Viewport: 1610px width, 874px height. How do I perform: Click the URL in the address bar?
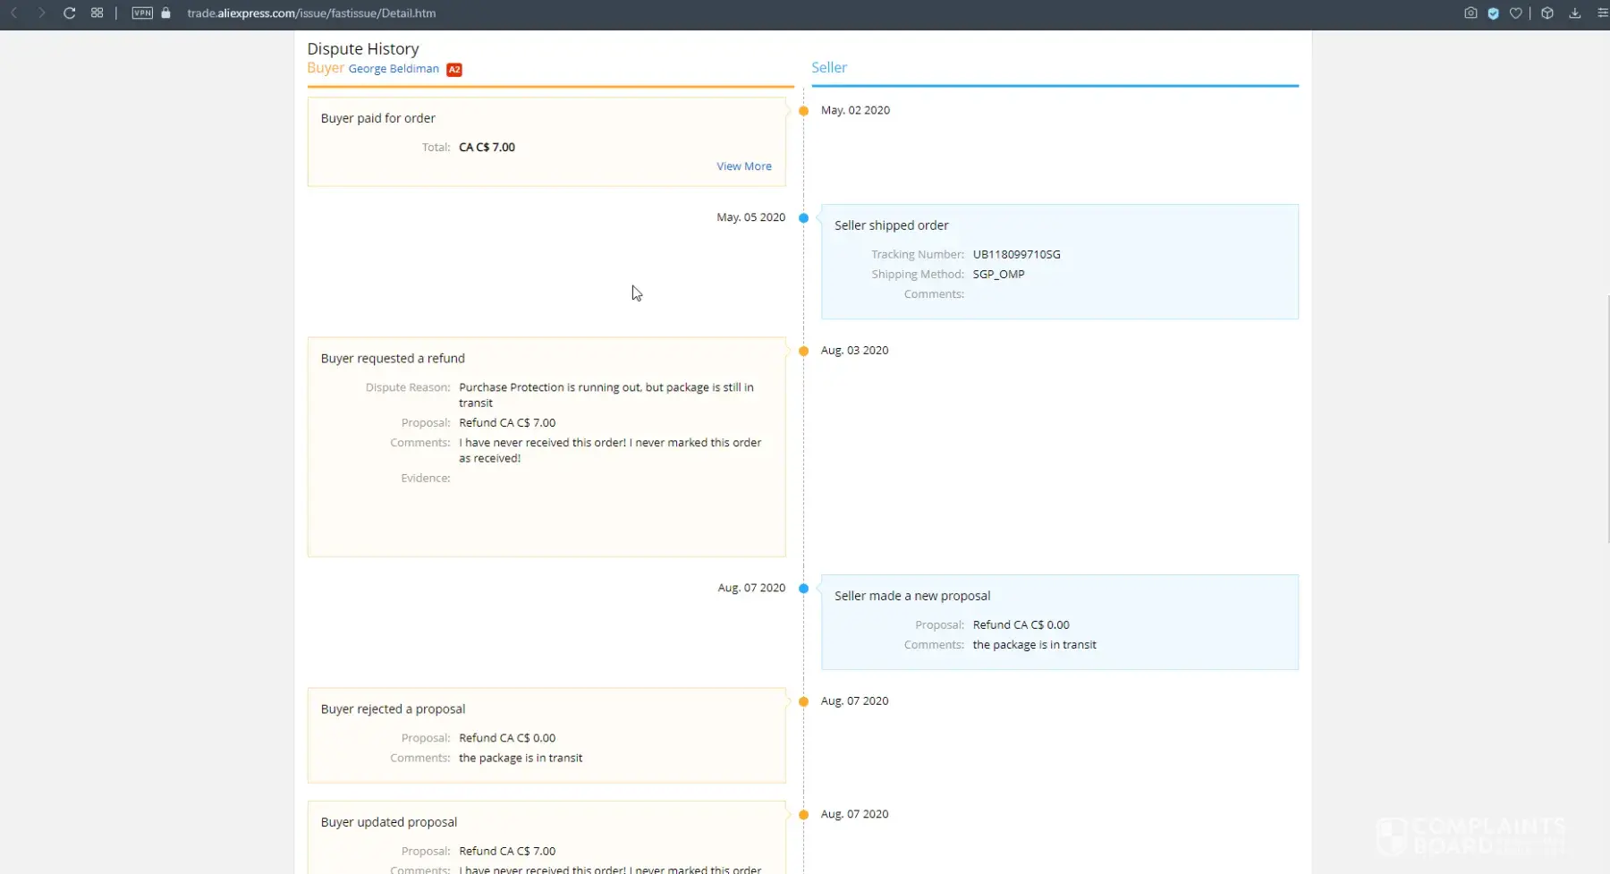311,13
